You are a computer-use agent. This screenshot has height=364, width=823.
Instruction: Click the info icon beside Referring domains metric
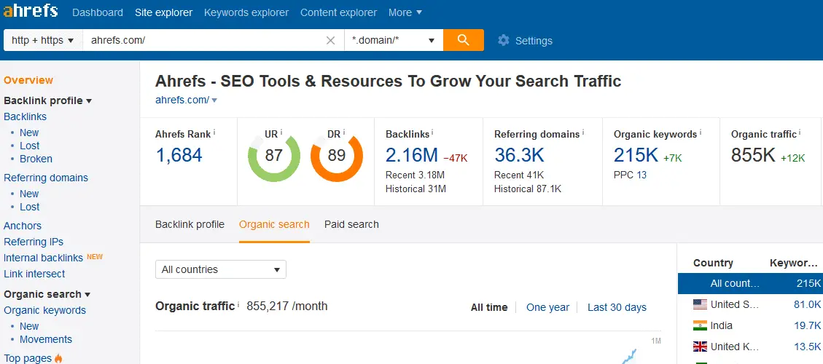pos(583,132)
